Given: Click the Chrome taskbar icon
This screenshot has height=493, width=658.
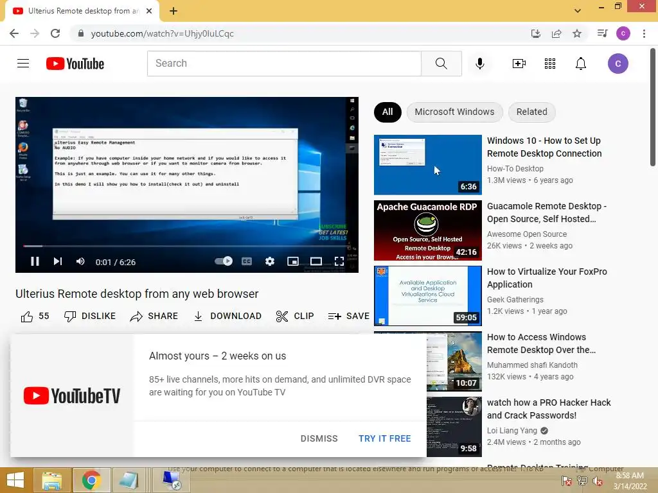Looking at the screenshot, I should coord(91,480).
